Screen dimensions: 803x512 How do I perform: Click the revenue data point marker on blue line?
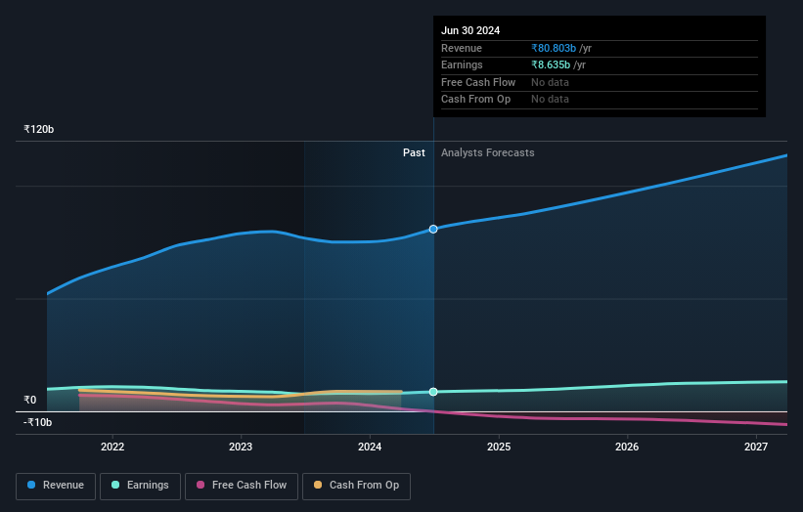point(433,230)
